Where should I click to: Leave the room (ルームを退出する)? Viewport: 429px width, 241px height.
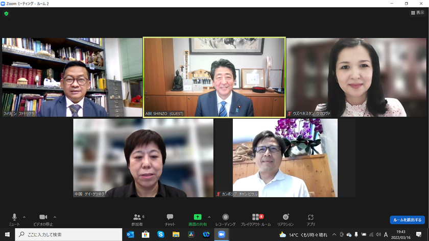coord(407,220)
